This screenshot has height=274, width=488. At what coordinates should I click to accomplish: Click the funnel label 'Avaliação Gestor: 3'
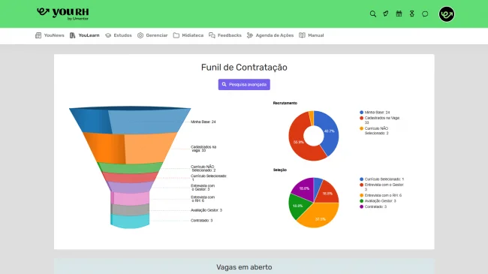(x=206, y=210)
